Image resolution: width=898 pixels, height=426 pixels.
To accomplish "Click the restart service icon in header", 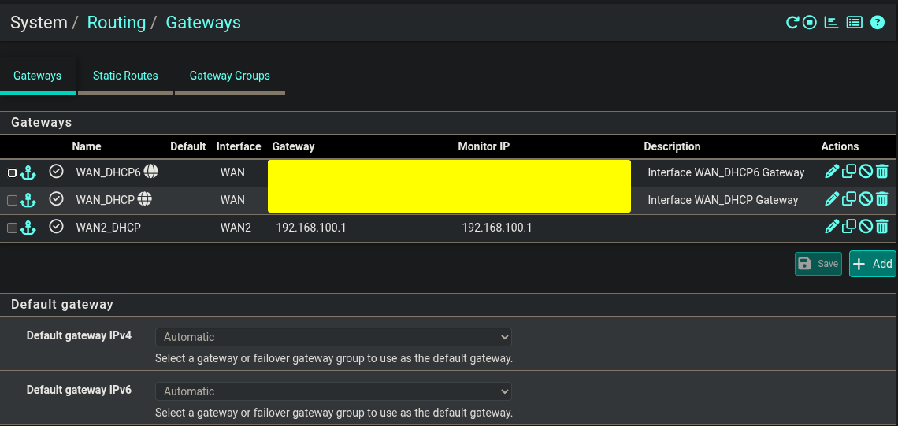I will point(792,23).
